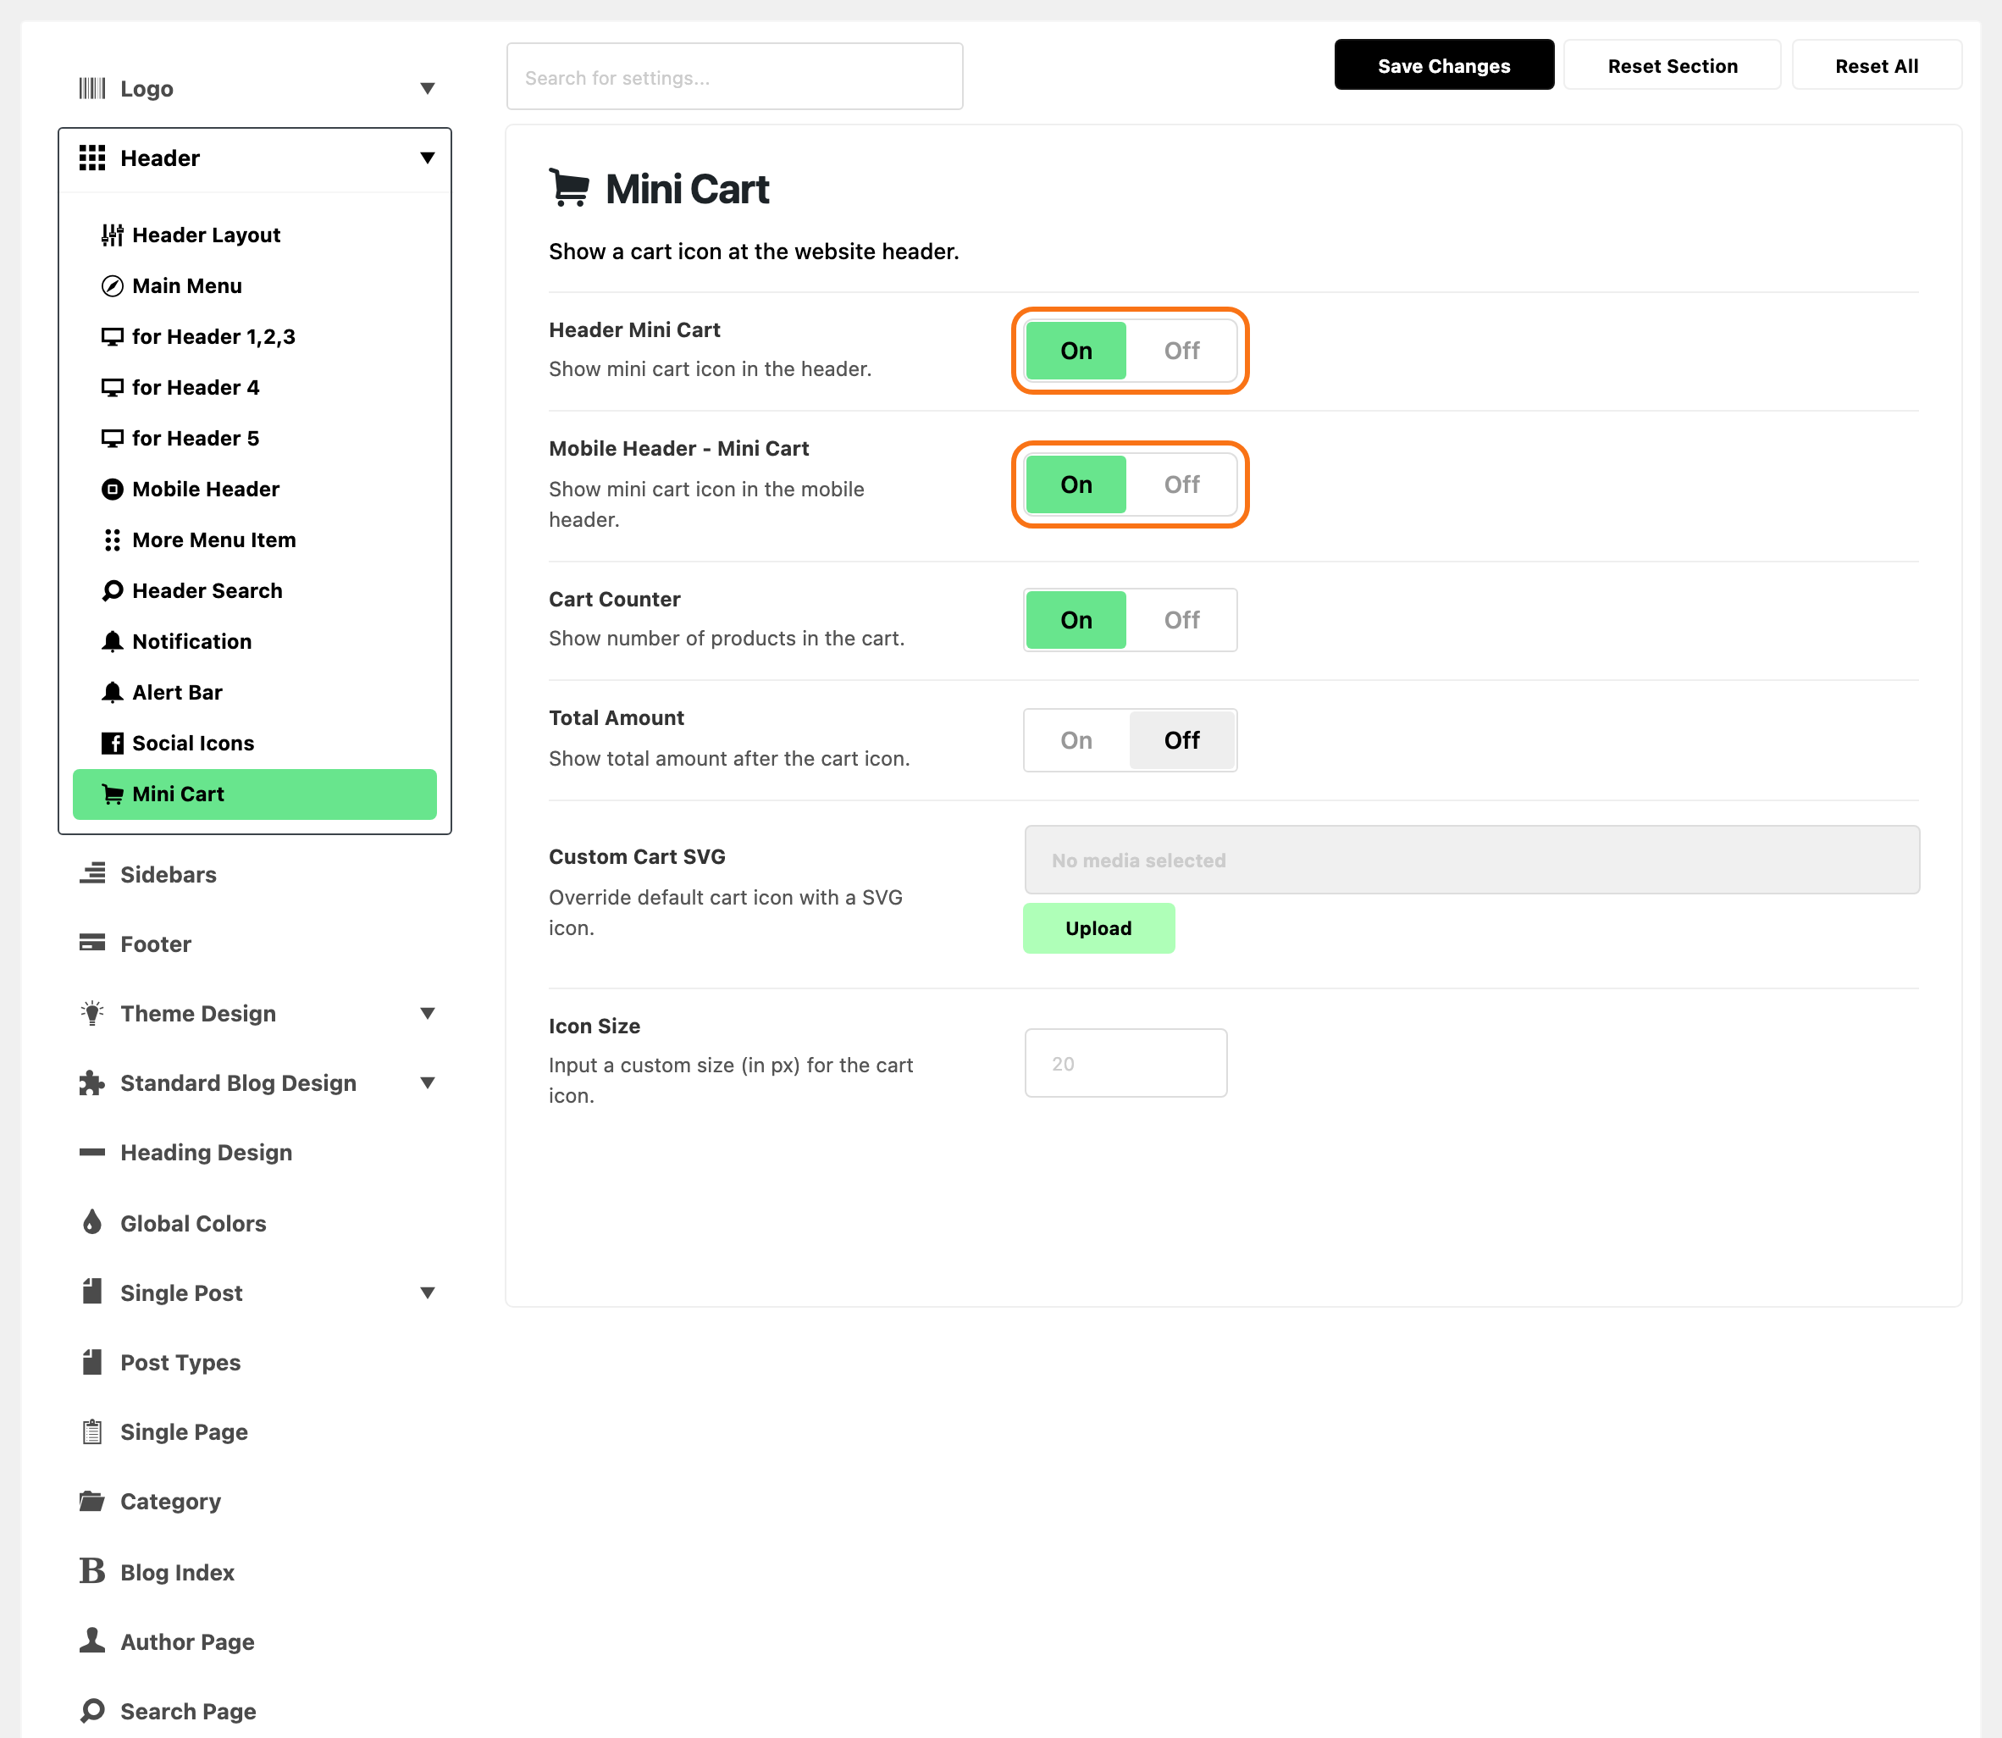2002x1738 pixels.
Task: Open Heading Design section
Action: coord(255,1152)
